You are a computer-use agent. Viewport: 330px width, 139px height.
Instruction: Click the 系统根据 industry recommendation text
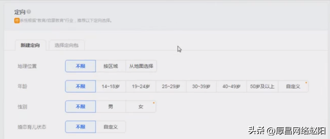click(x=66, y=21)
